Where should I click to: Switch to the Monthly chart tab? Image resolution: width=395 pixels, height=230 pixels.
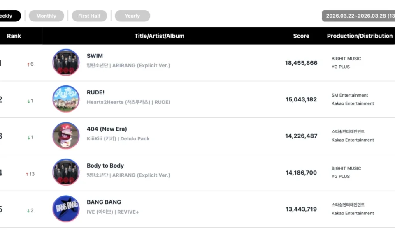click(x=46, y=16)
